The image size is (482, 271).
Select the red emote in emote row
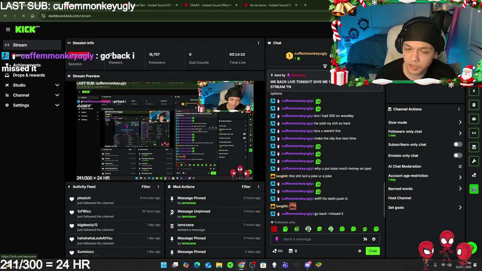pos(274,229)
